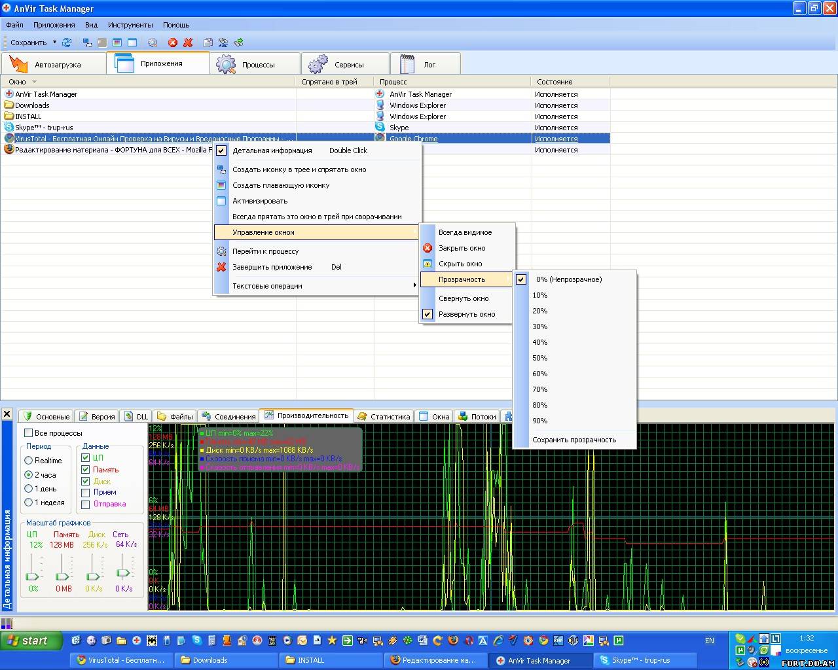Click the red X icon beside Завершить приложение

pos(221,267)
